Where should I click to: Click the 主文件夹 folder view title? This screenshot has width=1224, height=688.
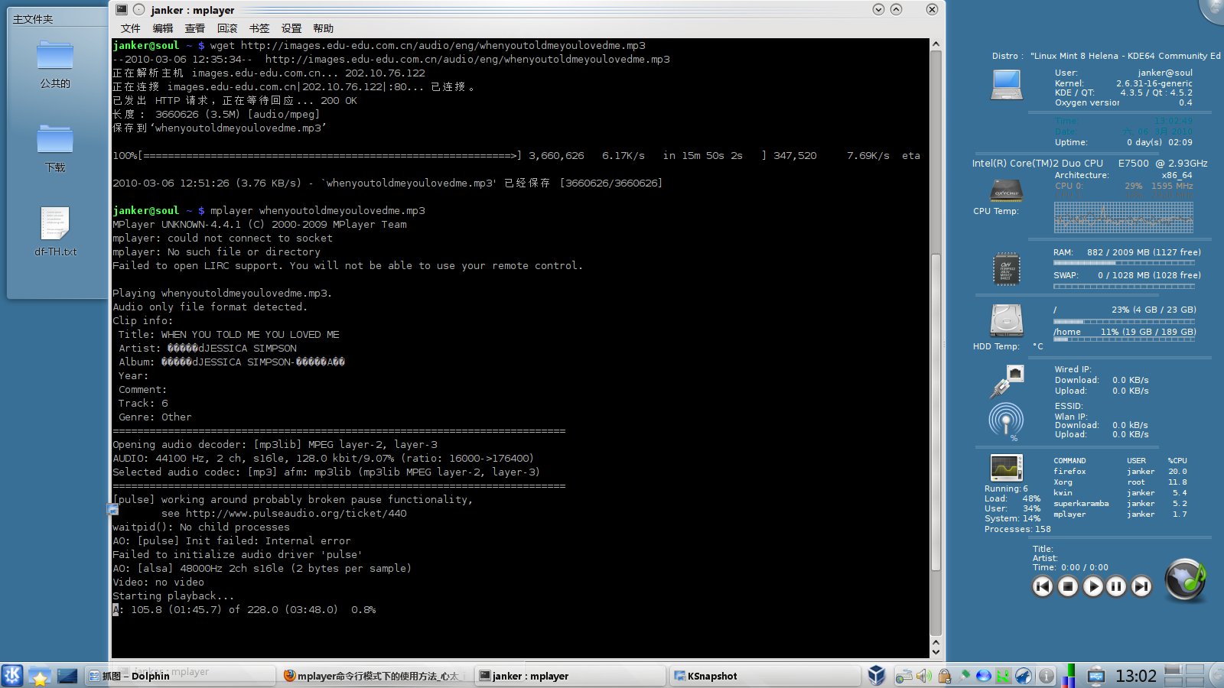[33, 18]
